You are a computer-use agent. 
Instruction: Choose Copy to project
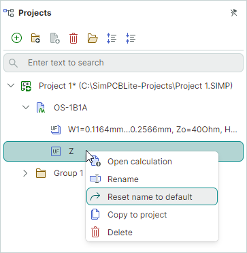[152, 215]
